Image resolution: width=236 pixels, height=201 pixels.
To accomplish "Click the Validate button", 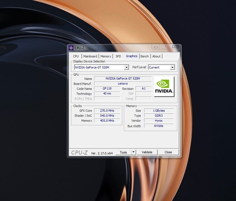I will coord(147,152).
